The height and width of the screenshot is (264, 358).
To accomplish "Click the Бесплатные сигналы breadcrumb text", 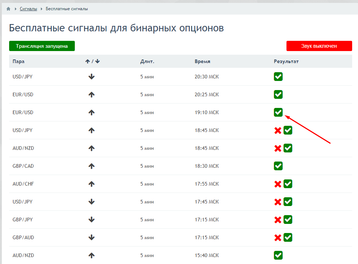I will click(67, 9).
